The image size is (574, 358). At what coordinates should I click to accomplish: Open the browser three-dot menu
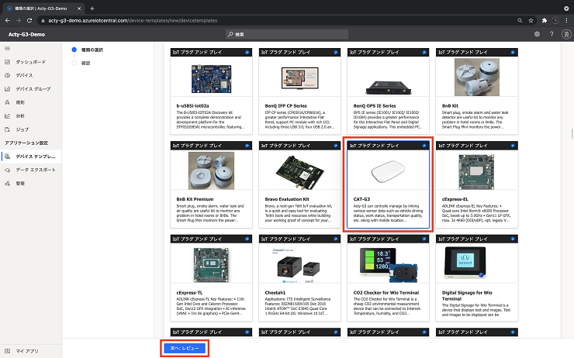566,20
